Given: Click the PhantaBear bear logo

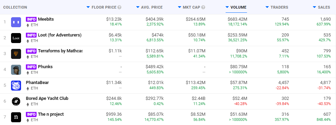Looking at the screenshot, I should coord(16,86).
